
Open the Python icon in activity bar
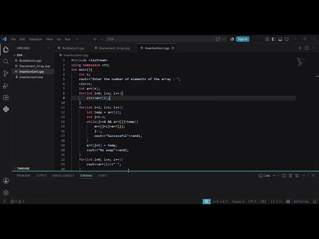(x=6, y=110)
